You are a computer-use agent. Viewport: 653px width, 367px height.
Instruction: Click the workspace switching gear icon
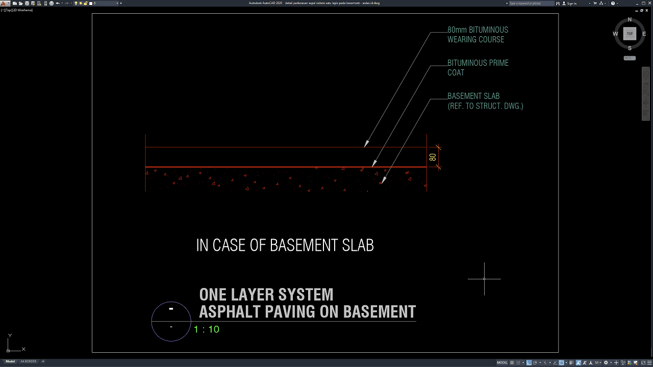click(606, 362)
